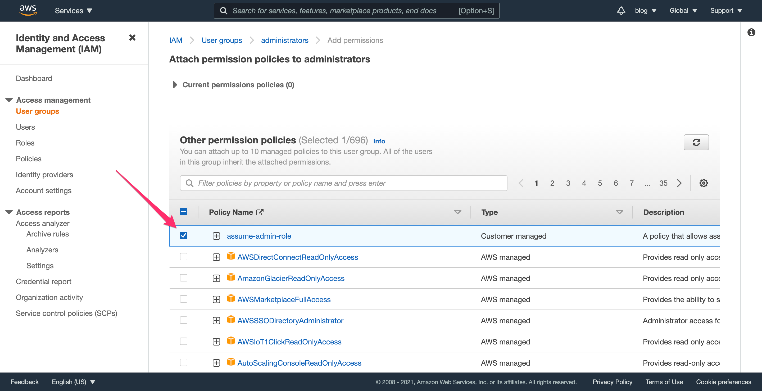Close the IAM navigation sidebar
Screen dimensions: 762x391
click(132, 38)
